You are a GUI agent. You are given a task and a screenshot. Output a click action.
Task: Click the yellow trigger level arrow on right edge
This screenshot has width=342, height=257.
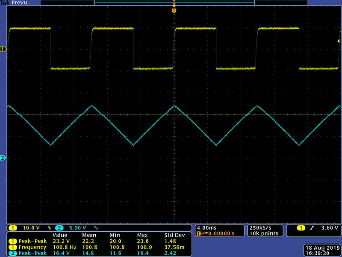pyautogui.click(x=339, y=41)
